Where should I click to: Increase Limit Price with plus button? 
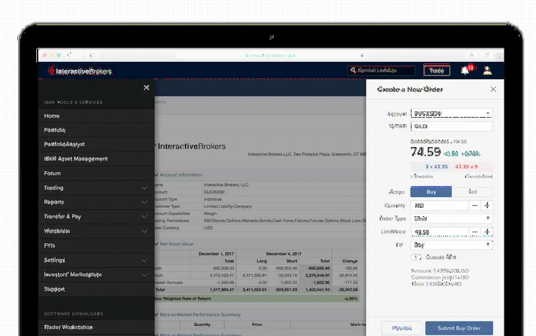[x=487, y=232]
